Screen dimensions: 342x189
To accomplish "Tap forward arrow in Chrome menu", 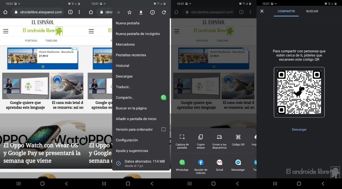I will pyautogui.click(x=118, y=12).
